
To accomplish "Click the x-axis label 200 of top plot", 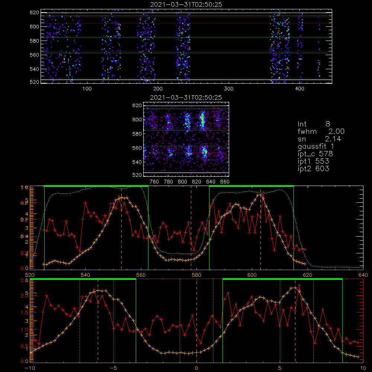I will click(x=158, y=89).
